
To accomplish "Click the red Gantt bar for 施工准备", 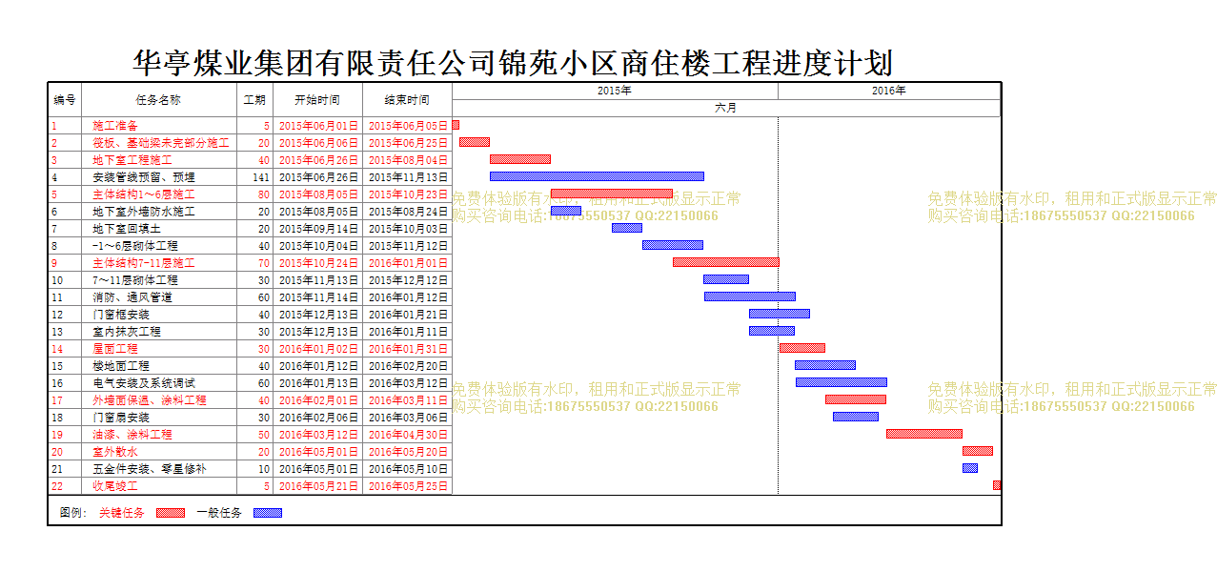I will (x=456, y=125).
